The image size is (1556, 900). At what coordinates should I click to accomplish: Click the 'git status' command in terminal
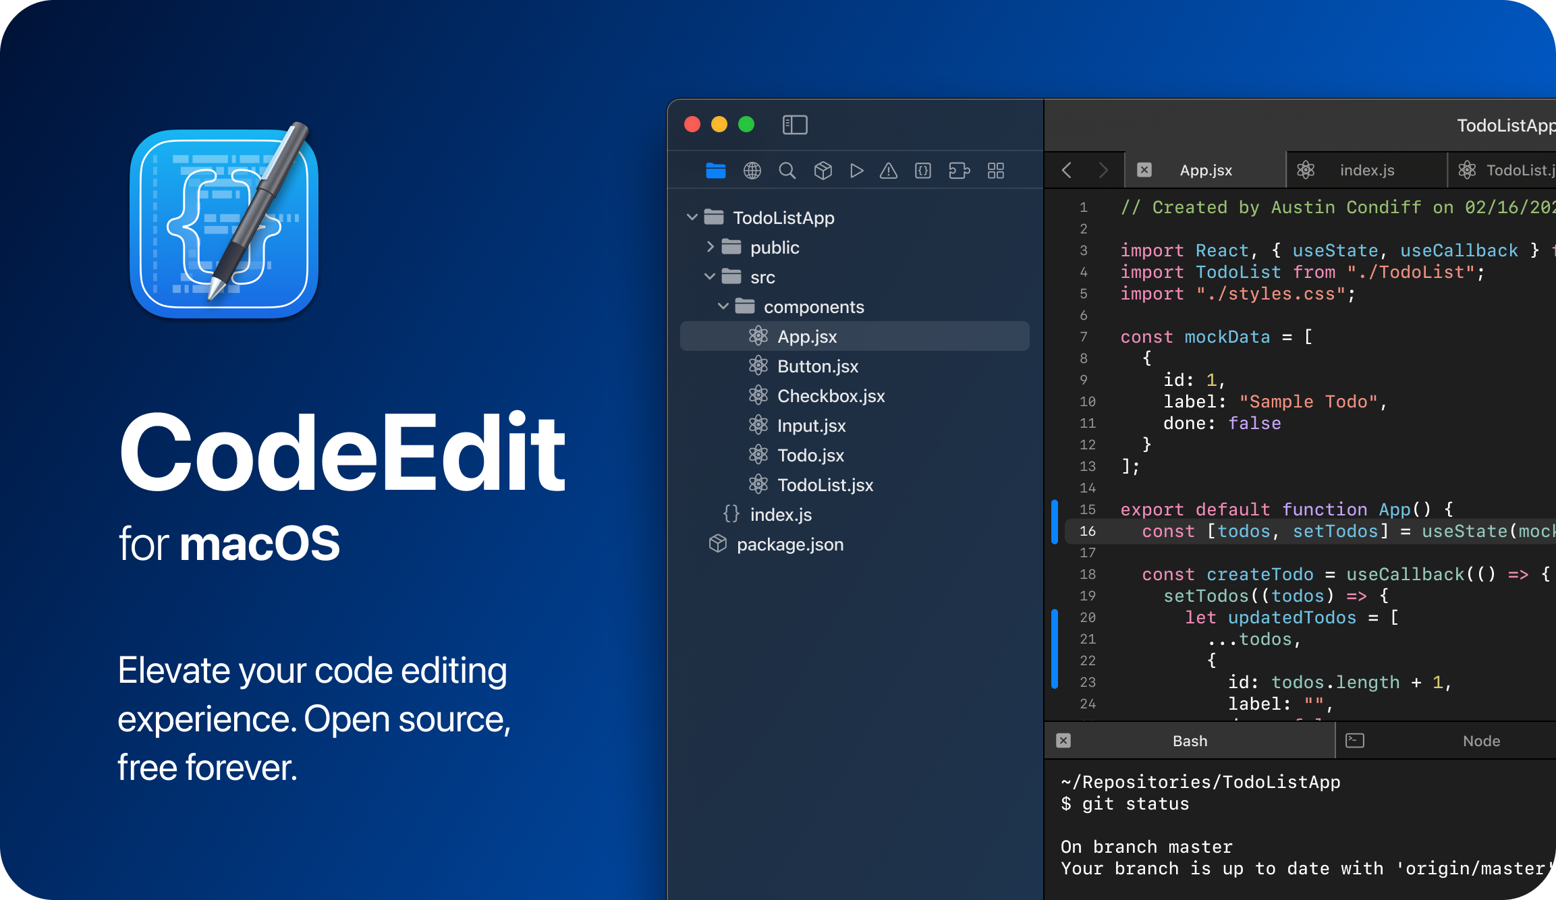1136,804
